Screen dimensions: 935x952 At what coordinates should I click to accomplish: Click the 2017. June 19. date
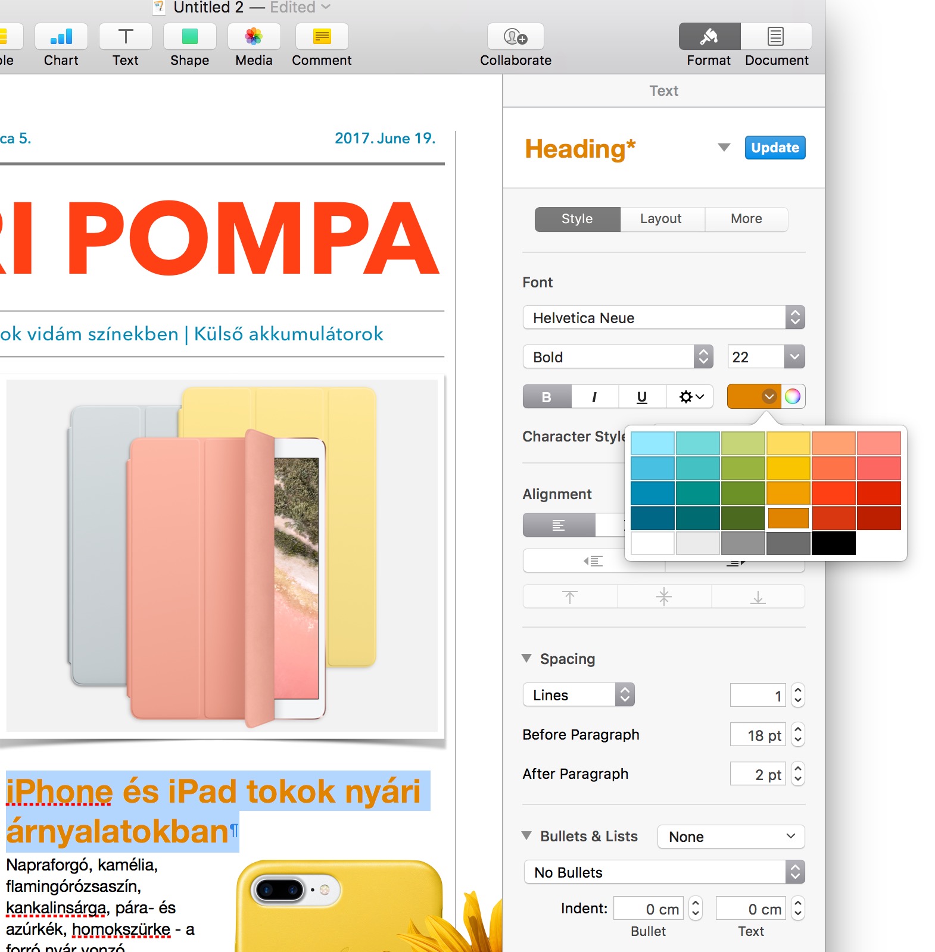click(385, 138)
